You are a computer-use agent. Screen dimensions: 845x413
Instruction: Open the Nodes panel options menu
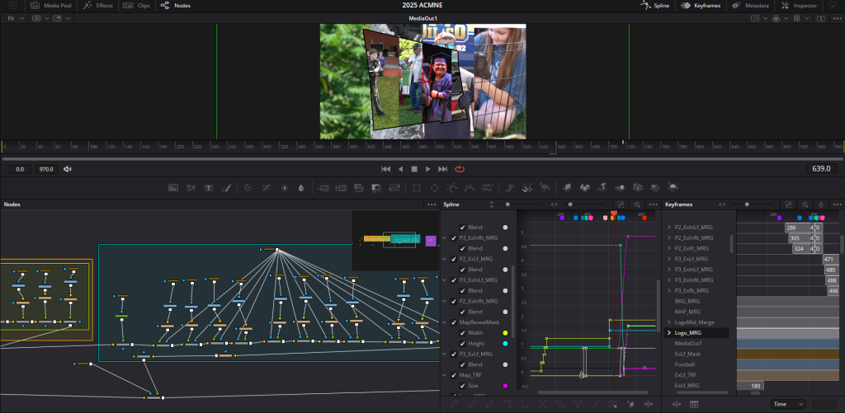point(432,204)
